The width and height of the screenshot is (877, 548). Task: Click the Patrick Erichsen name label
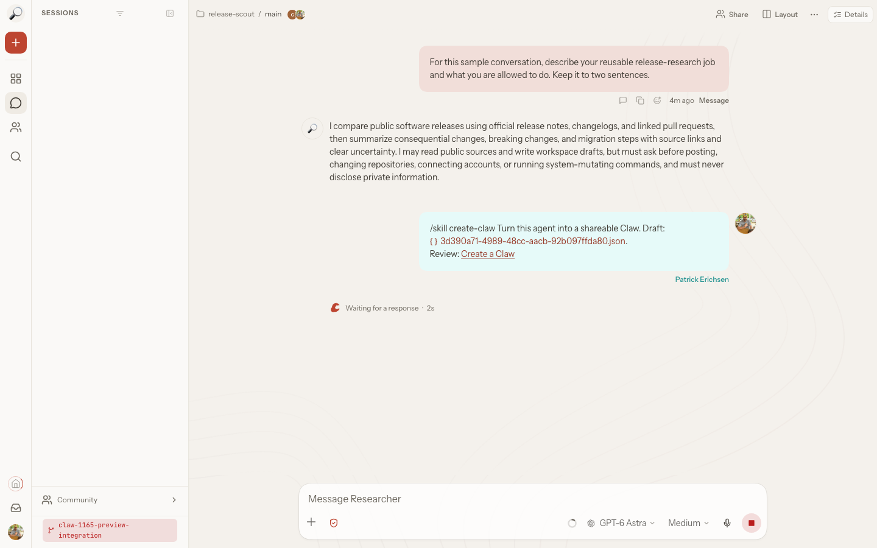(702, 279)
